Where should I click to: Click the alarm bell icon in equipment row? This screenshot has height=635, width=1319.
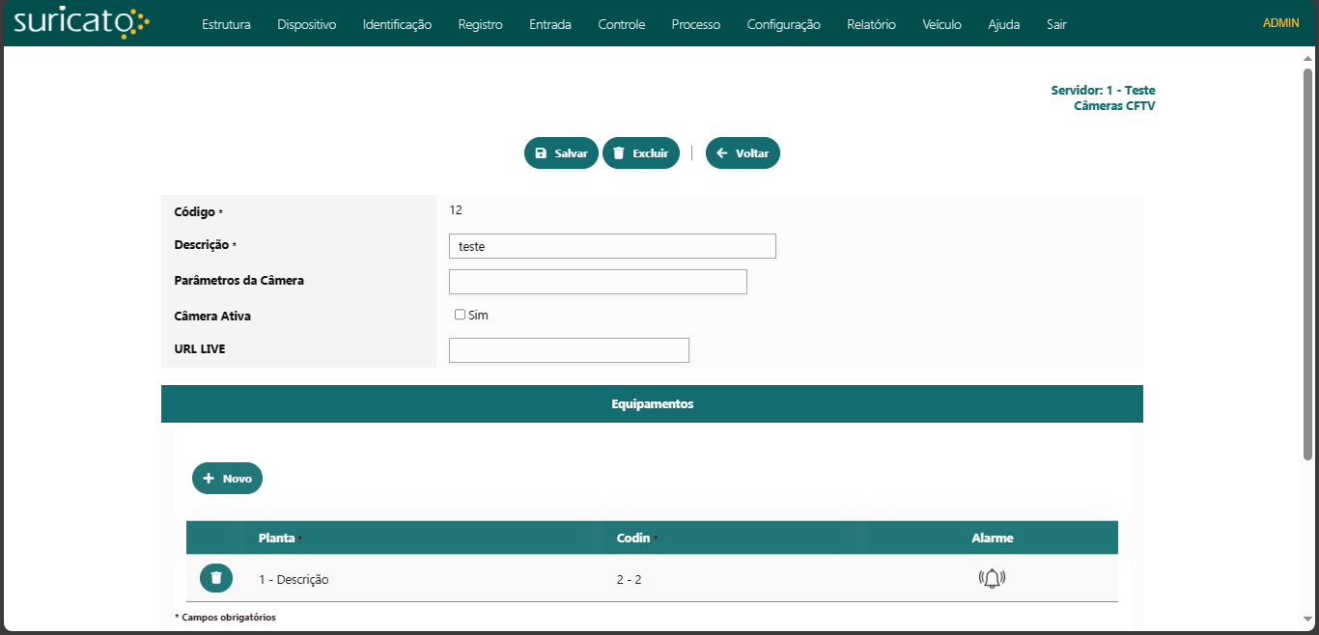tap(992, 579)
